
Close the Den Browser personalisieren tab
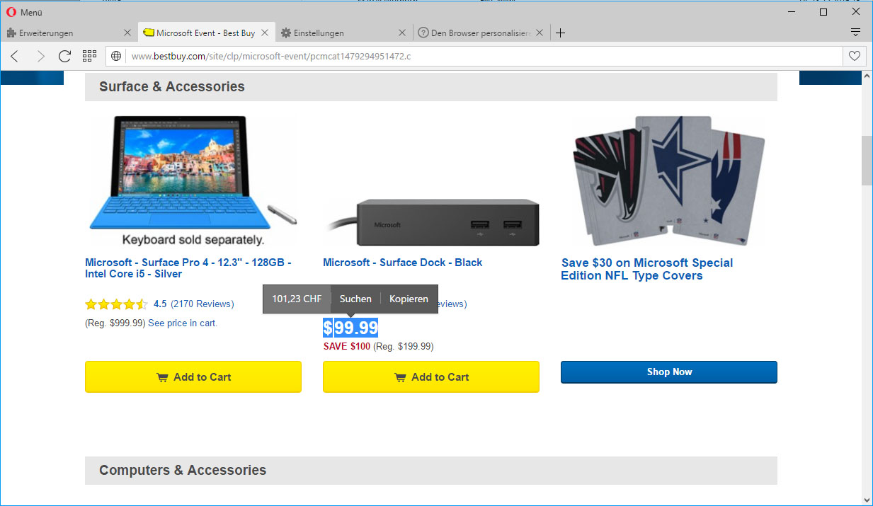pos(540,33)
